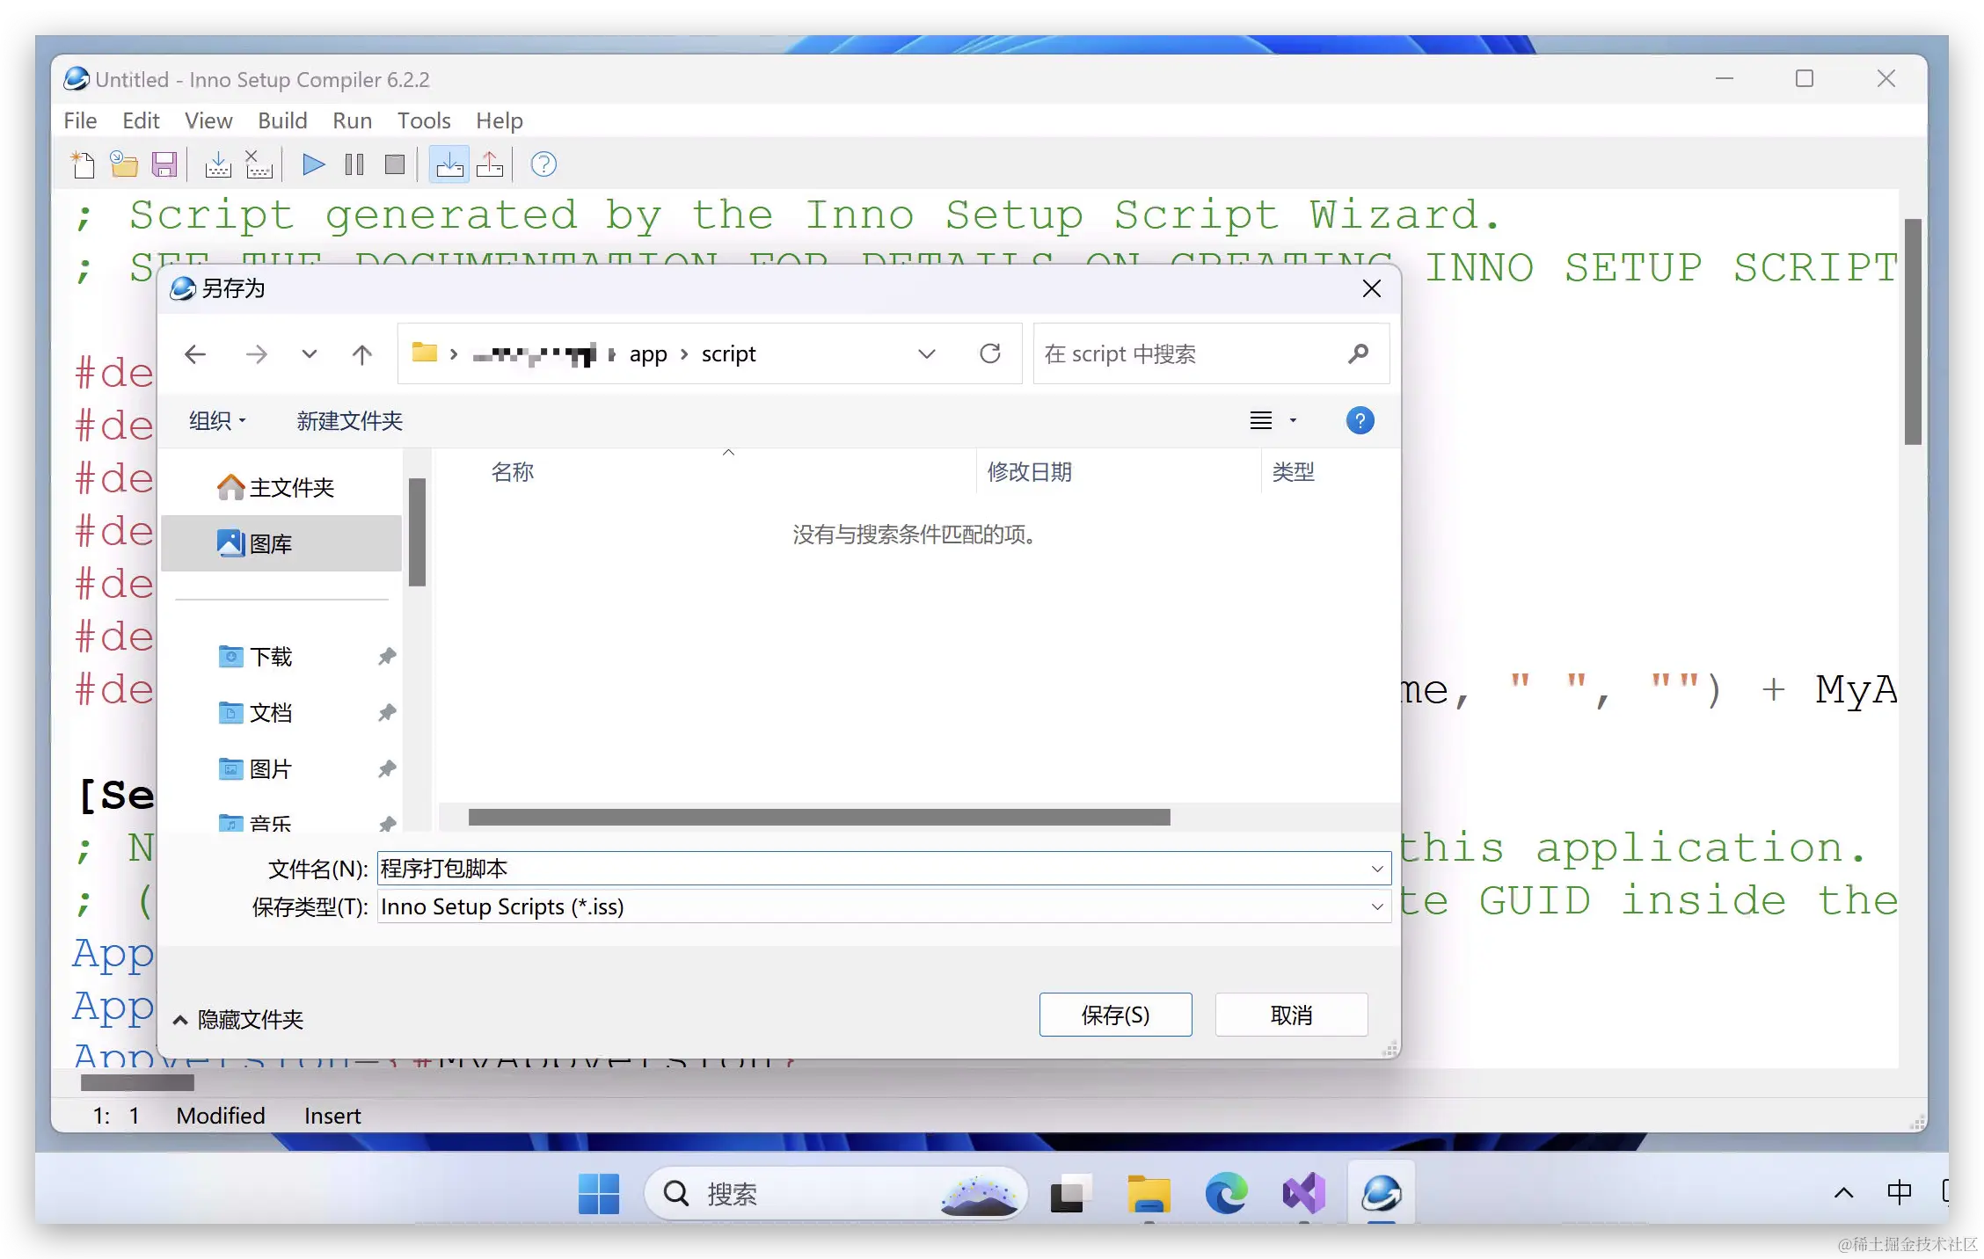Open dialog help blue question icon
The width and height of the screenshot is (1984, 1259).
pos(1360,420)
